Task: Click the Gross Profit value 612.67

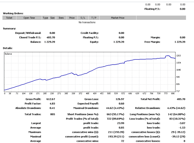Action: tap(51, 99)
